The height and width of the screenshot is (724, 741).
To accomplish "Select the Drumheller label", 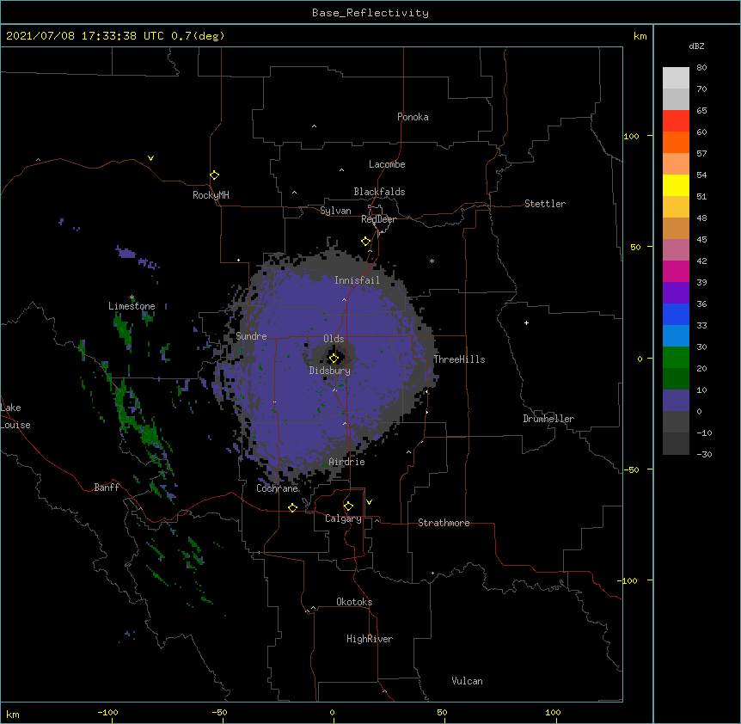I will tap(548, 419).
